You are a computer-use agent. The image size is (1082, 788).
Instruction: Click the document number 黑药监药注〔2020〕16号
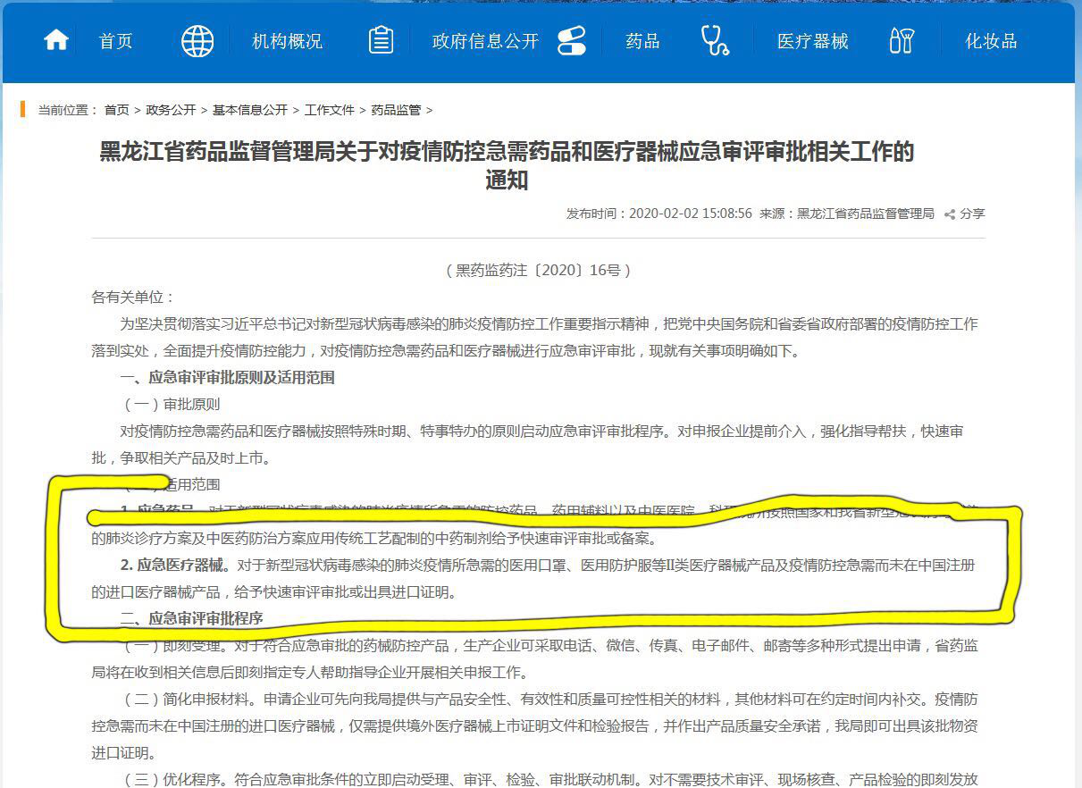pyautogui.click(x=538, y=270)
